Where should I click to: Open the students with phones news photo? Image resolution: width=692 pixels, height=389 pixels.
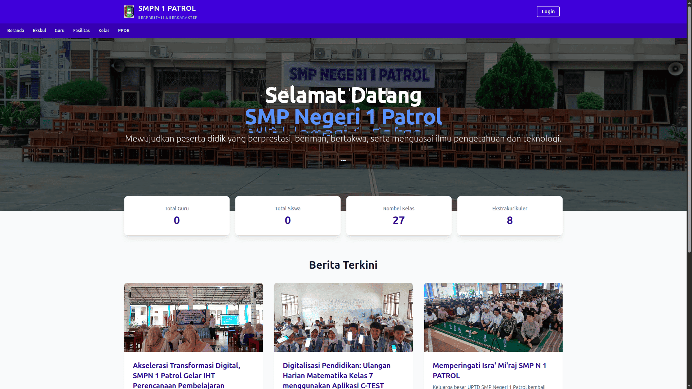[x=343, y=317]
